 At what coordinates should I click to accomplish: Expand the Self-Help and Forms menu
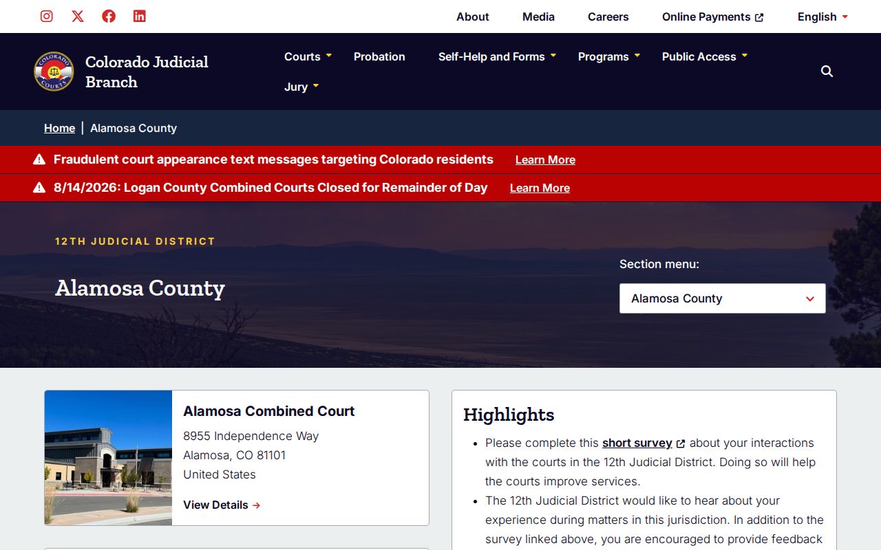point(498,56)
